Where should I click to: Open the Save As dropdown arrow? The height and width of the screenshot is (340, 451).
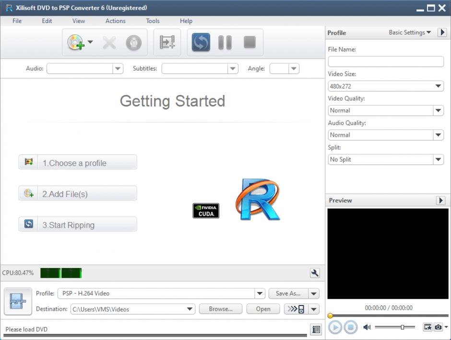point(314,293)
